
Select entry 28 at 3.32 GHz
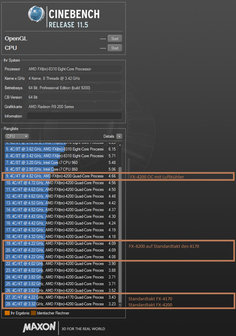click(x=61, y=304)
